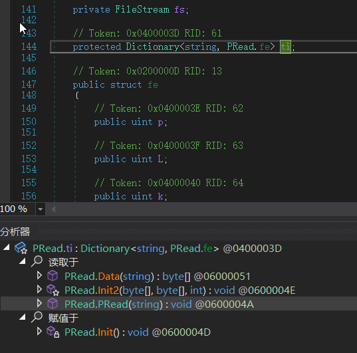Click the highlighted ti field name in code
The image size is (357, 353).
285,47
